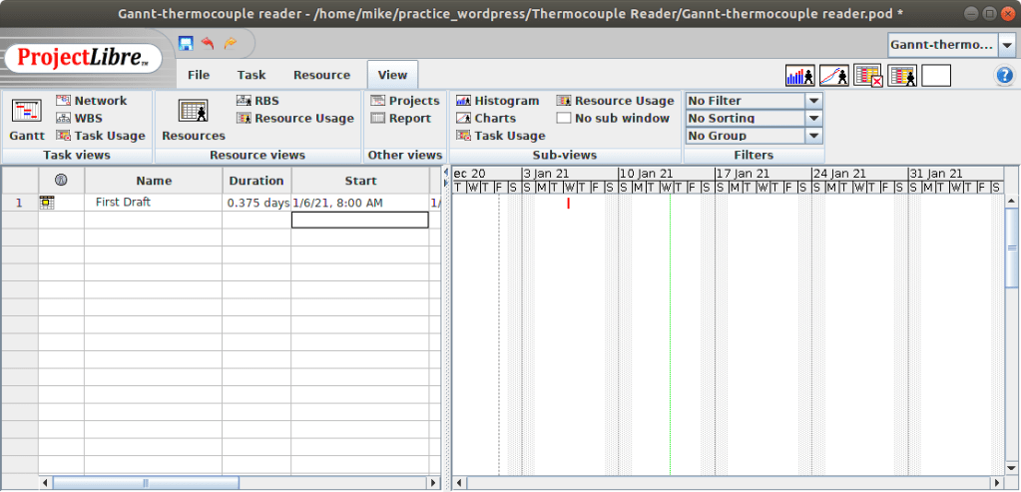
Task: Open the File ribbon tab
Action: coord(199,75)
